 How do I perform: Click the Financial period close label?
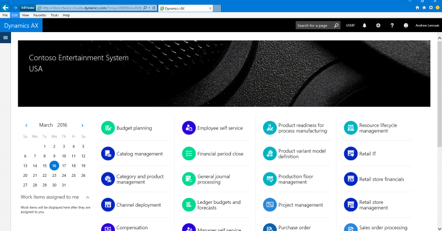220,154
